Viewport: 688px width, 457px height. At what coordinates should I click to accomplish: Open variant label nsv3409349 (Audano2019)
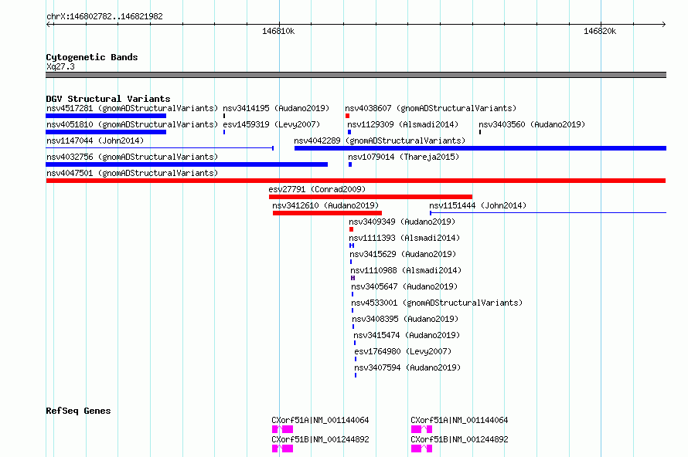click(402, 222)
